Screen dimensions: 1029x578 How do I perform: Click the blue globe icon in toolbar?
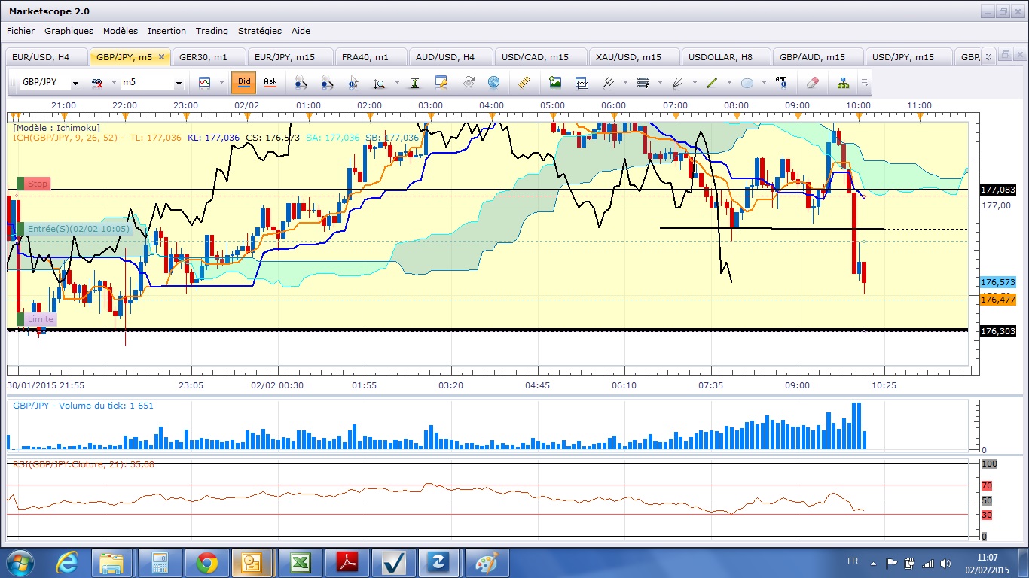tap(493, 82)
